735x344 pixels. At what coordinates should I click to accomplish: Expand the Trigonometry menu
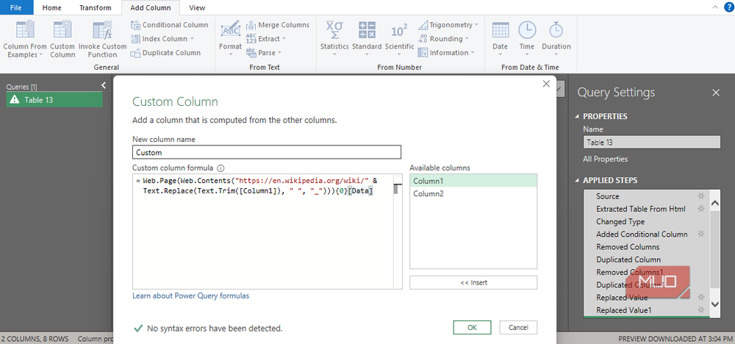click(448, 25)
